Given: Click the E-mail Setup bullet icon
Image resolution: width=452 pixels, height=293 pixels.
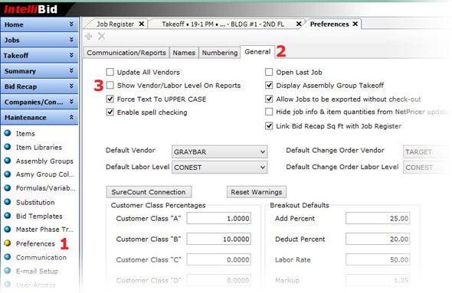Looking at the screenshot, I should (x=8, y=271).
